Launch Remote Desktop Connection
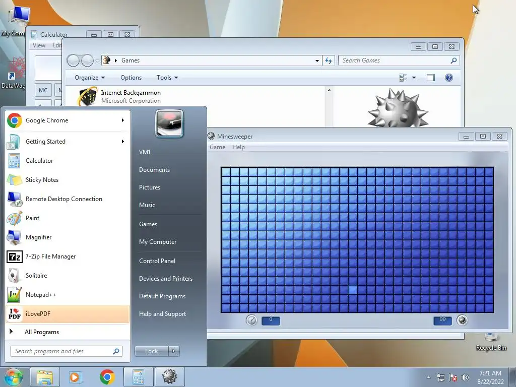516x387 pixels. tap(67, 199)
